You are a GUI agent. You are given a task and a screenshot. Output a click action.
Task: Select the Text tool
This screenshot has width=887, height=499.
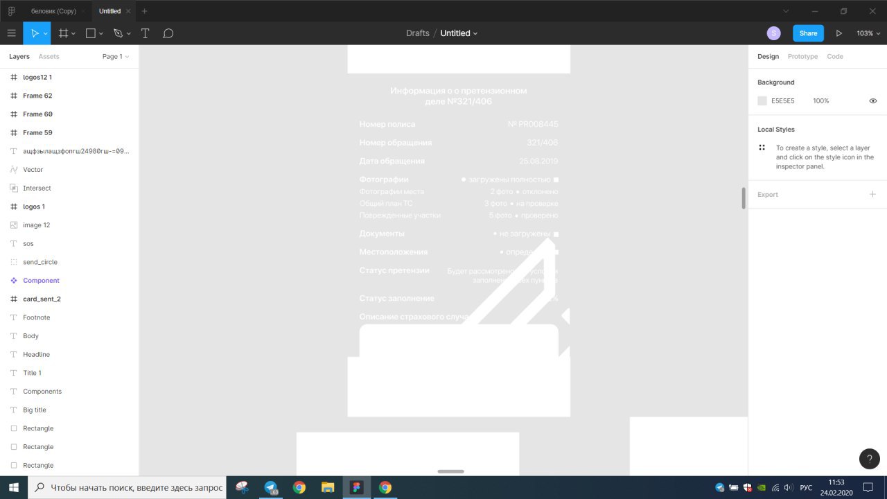[145, 33]
